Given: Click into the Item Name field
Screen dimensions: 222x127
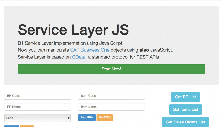Looking at the screenshot, I should [111, 107].
